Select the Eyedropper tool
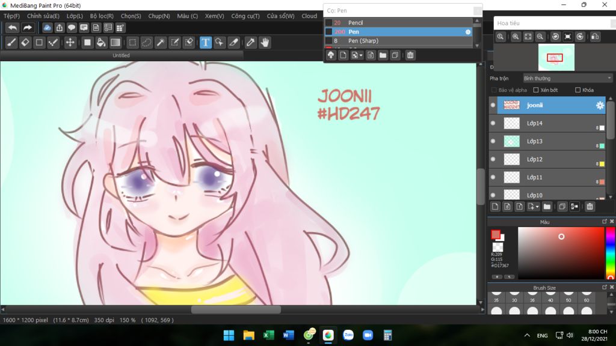The width and height of the screenshot is (616, 346). coord(250,43)
